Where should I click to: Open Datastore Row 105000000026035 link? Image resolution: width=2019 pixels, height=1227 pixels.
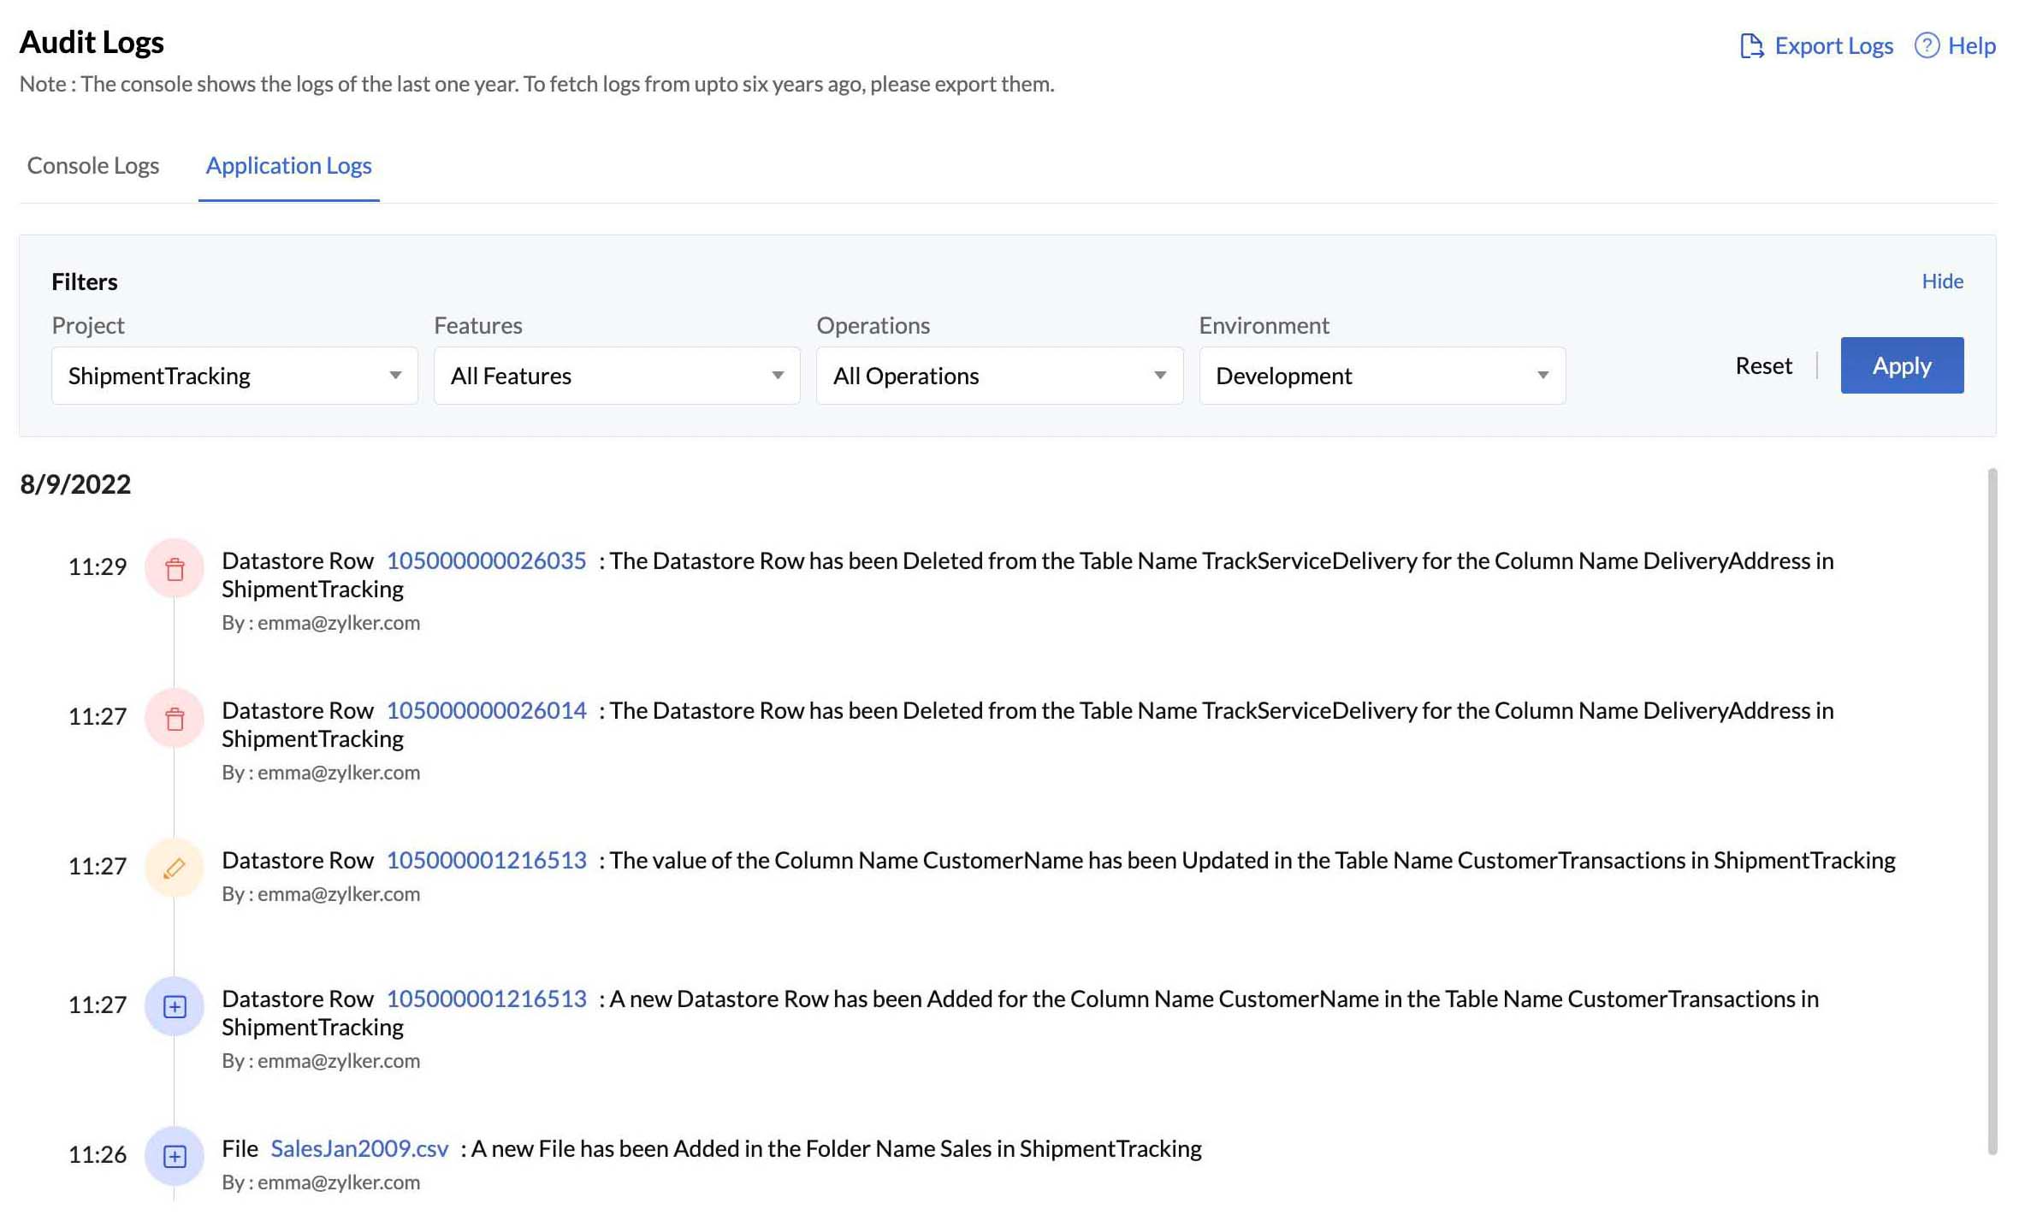(486, 560)
